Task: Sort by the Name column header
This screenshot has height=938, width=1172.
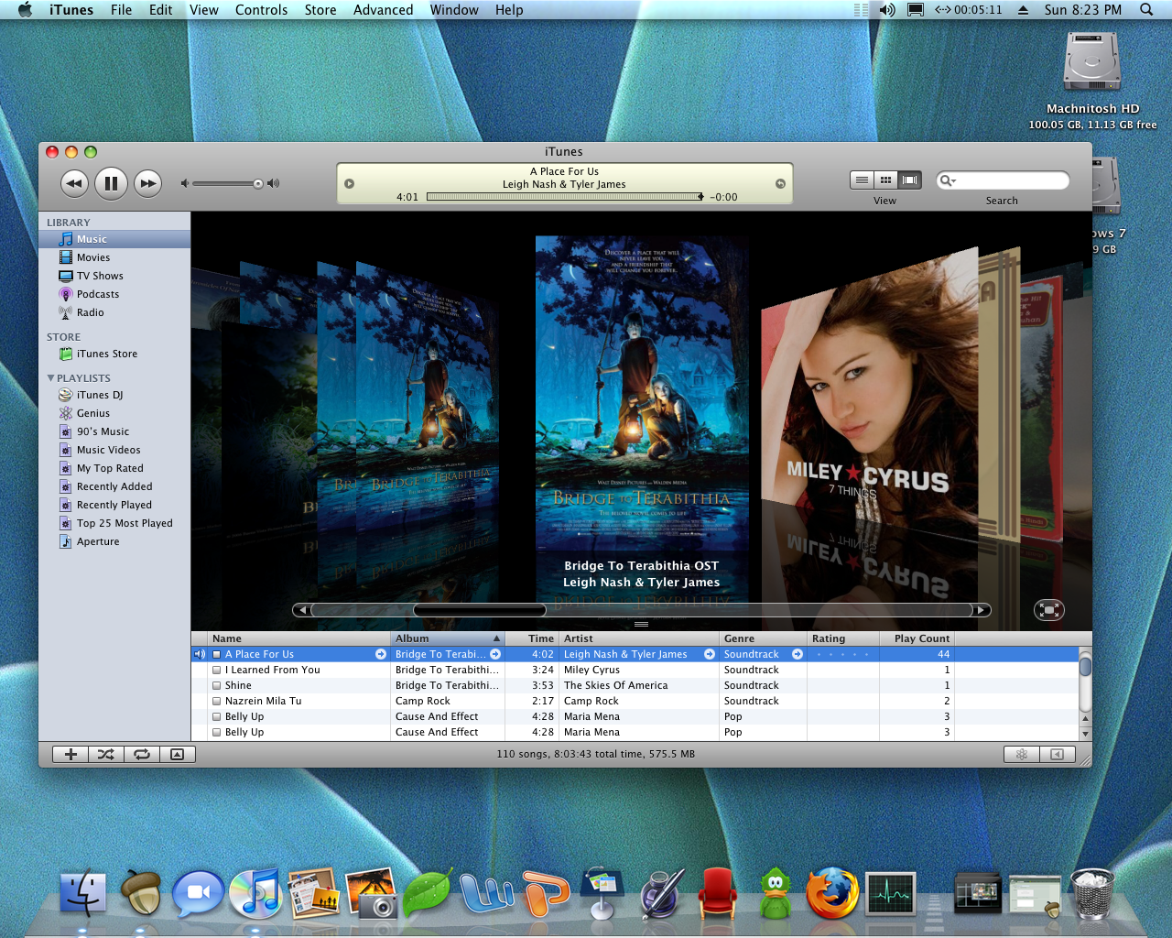Action: (299, 638)
